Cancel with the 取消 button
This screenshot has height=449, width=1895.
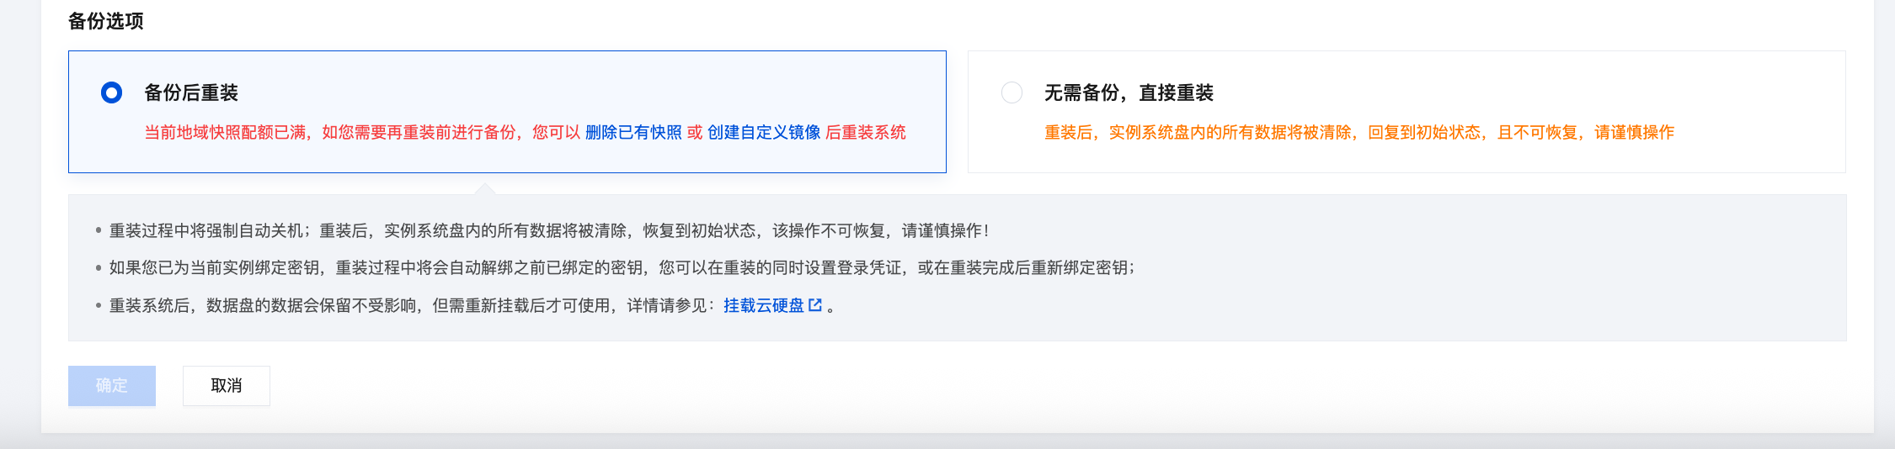(x=226, y=386)
